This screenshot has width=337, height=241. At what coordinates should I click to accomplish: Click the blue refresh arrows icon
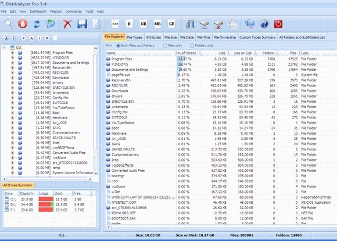37,24
